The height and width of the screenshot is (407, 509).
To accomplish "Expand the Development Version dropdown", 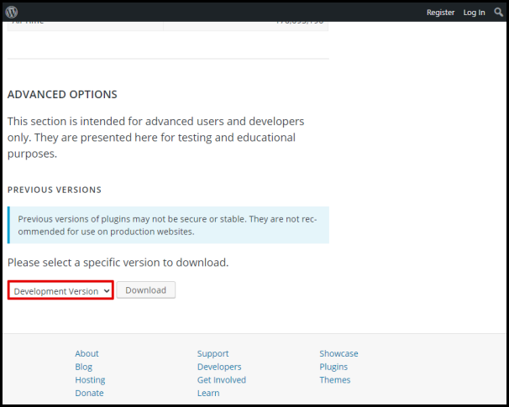I will click(60, 290).
